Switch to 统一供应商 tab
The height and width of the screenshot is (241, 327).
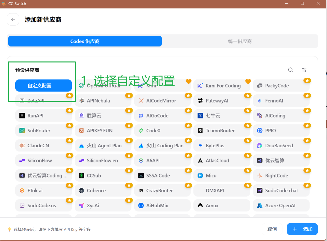coord(240,41)
